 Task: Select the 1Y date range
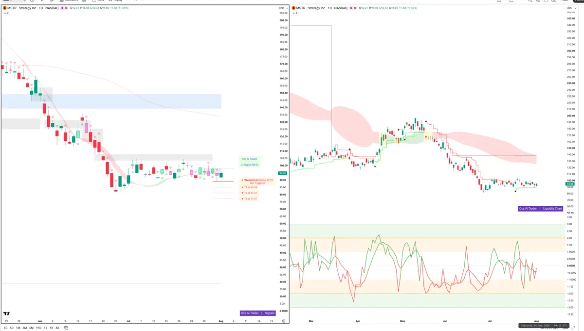(46, 328)
